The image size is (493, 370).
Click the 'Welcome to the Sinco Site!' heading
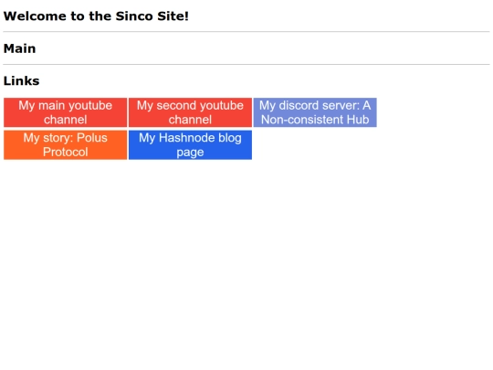[96, 16]
